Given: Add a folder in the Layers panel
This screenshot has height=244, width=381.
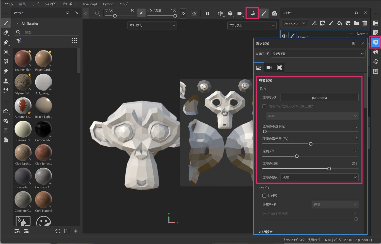Looking at the screenshot, I should coord(356,23).
